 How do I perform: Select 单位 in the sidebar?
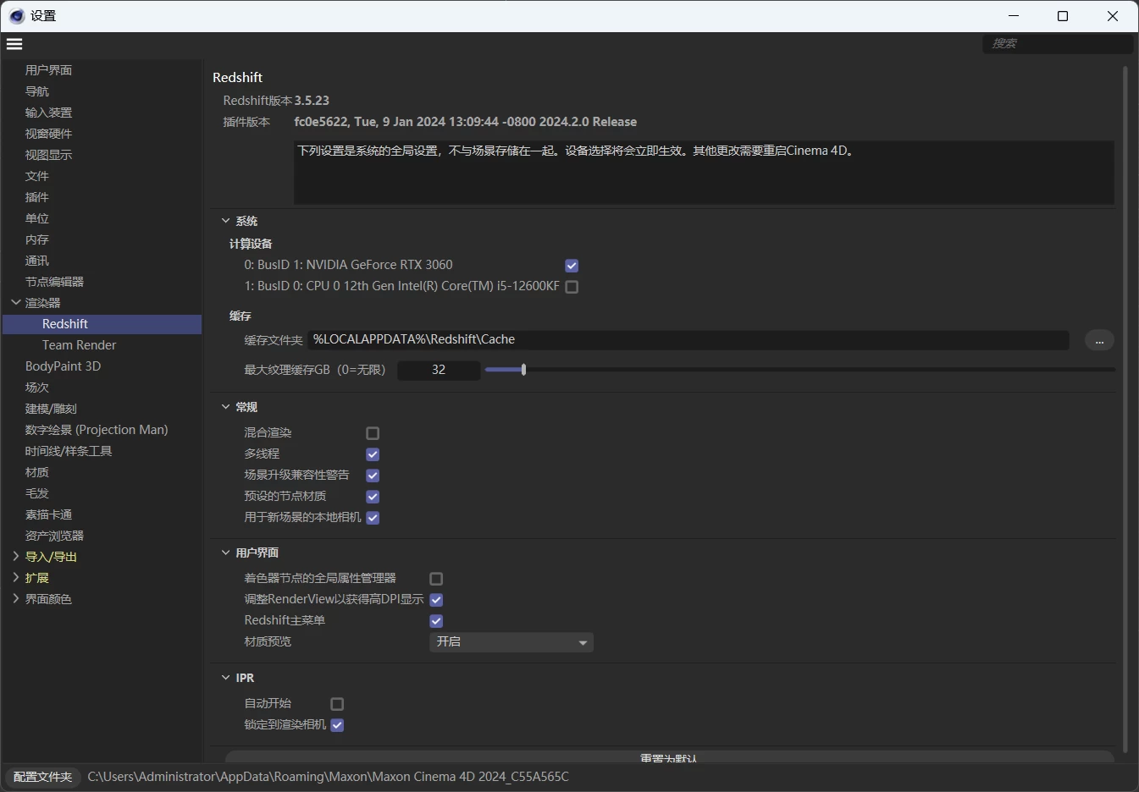coord(36,218)
